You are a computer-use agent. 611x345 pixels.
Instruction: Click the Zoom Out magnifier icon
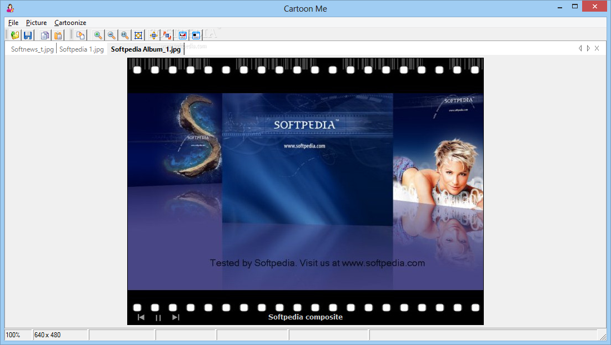tap(112, 35)
